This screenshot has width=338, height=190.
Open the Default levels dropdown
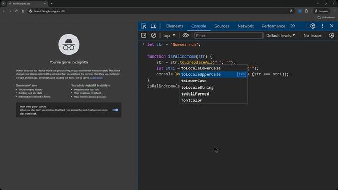(280, 36)
